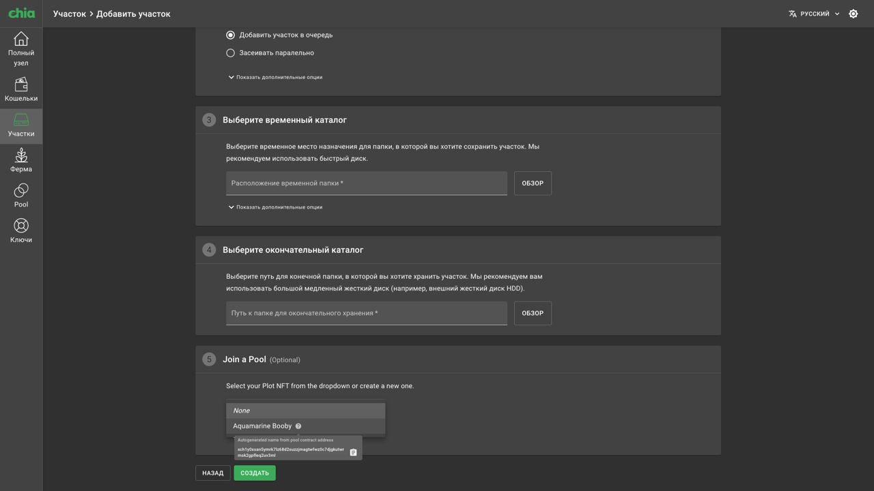The width and height of the screenshot is (874, 491).
Task: Click the Chia logo
Action: tap(22, 14)
